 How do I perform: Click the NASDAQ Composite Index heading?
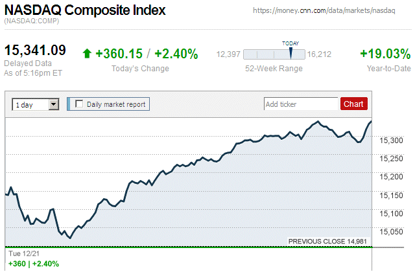(x=85, y=10)
